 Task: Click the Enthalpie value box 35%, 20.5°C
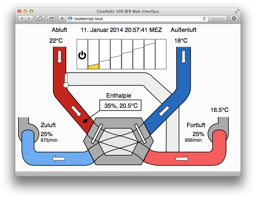pos(120,105)
